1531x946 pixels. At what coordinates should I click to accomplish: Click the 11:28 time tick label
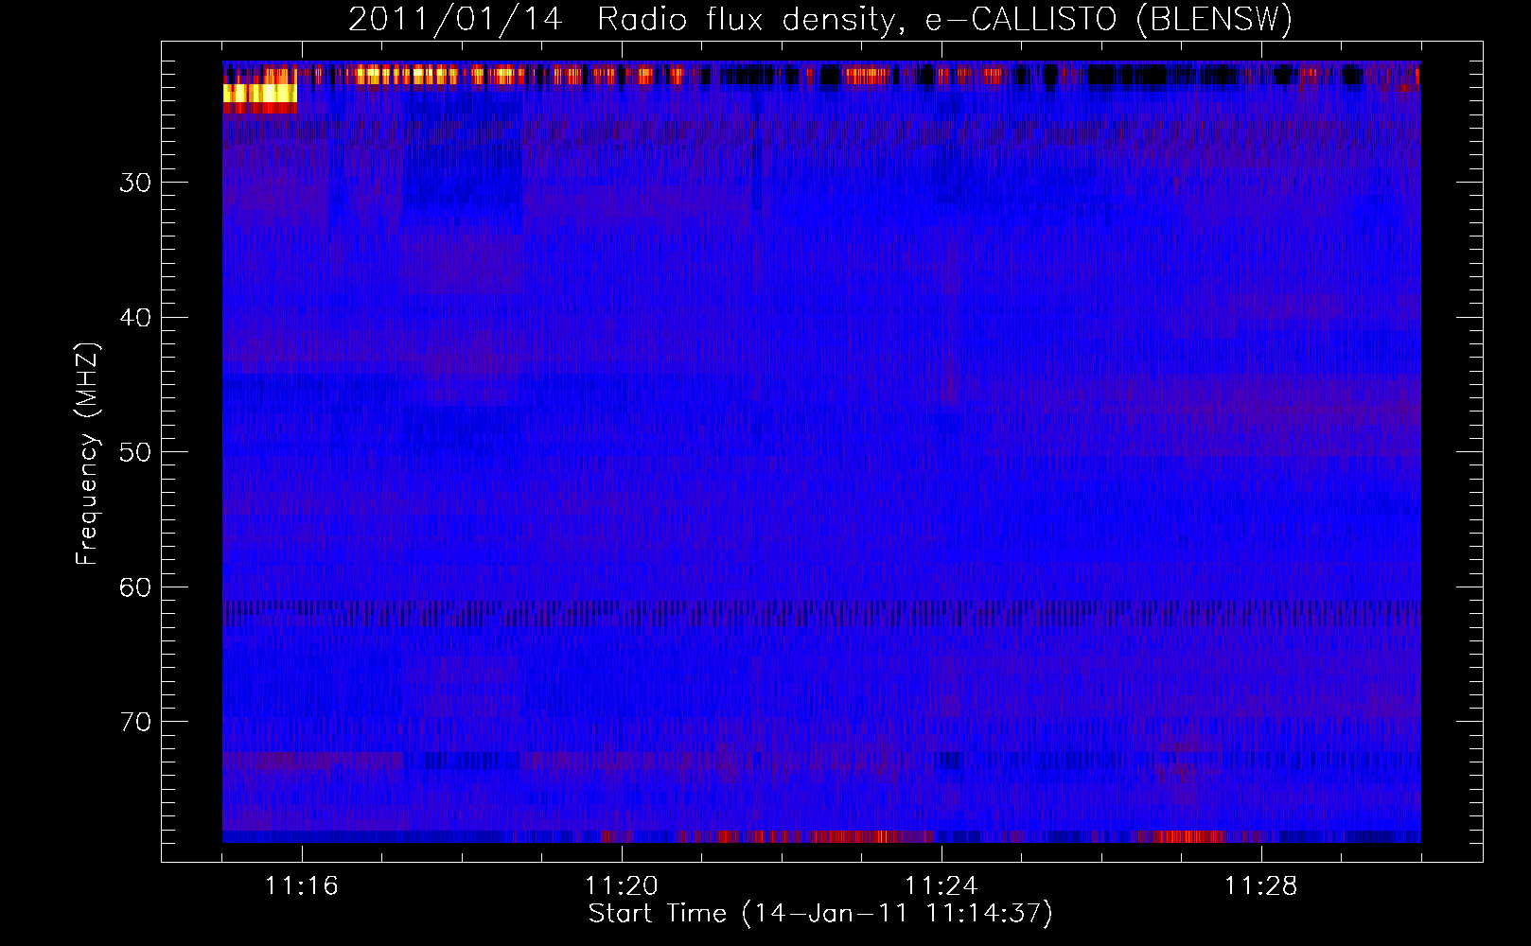pos(1261,886)
